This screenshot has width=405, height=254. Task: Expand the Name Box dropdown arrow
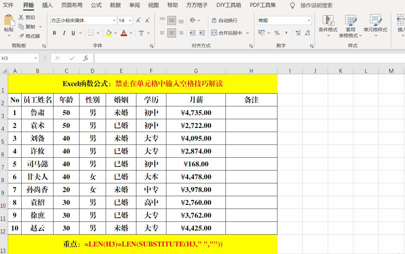coord(35,58)
